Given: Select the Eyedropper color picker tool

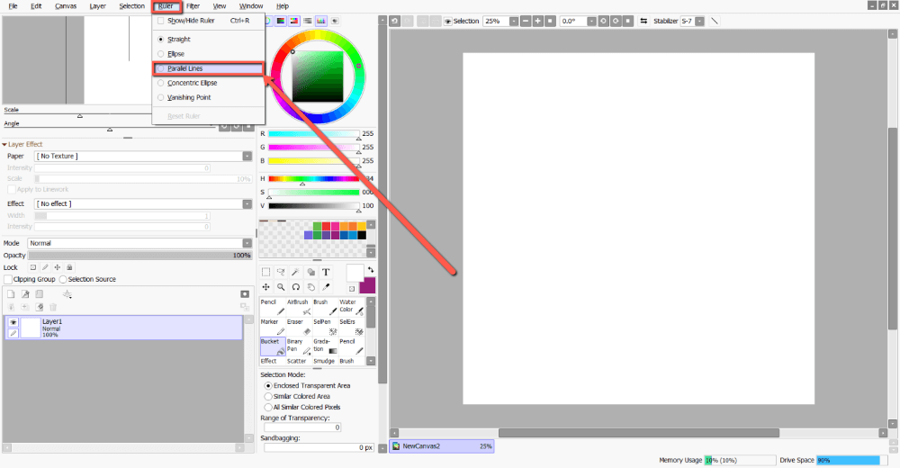Looking at the screenshot, I should (x=326, y=286).
